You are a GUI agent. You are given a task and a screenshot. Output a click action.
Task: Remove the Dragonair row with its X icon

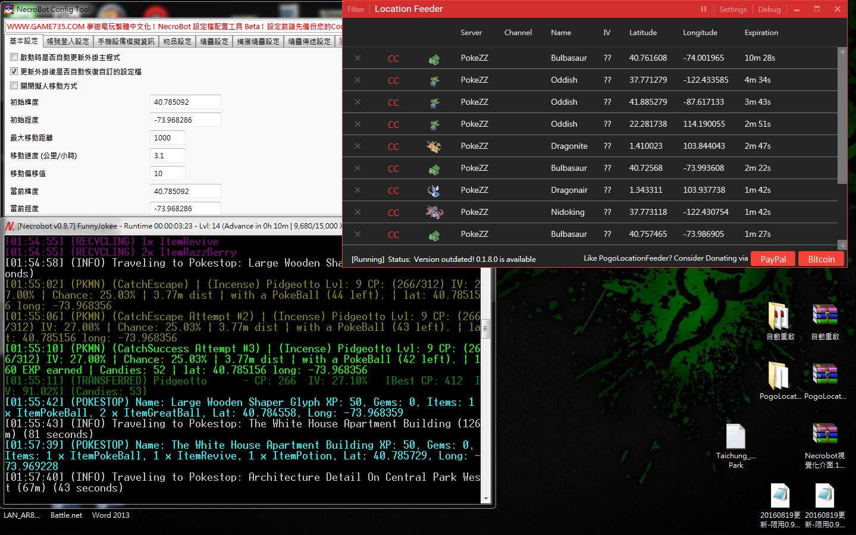point(358,190)
